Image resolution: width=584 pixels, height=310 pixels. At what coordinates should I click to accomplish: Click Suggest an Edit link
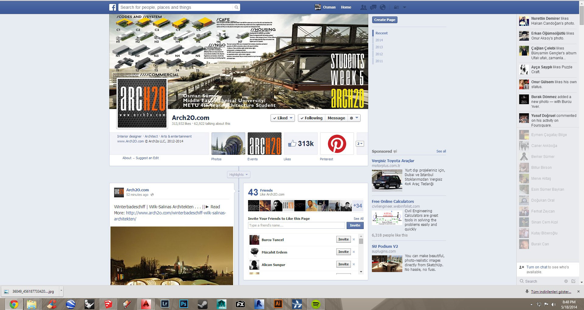(x=147, y=158)
